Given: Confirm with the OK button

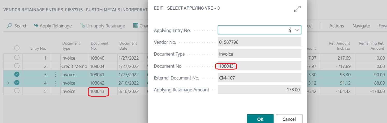Looking at the screenshot, I should click(x=260, y=119).
